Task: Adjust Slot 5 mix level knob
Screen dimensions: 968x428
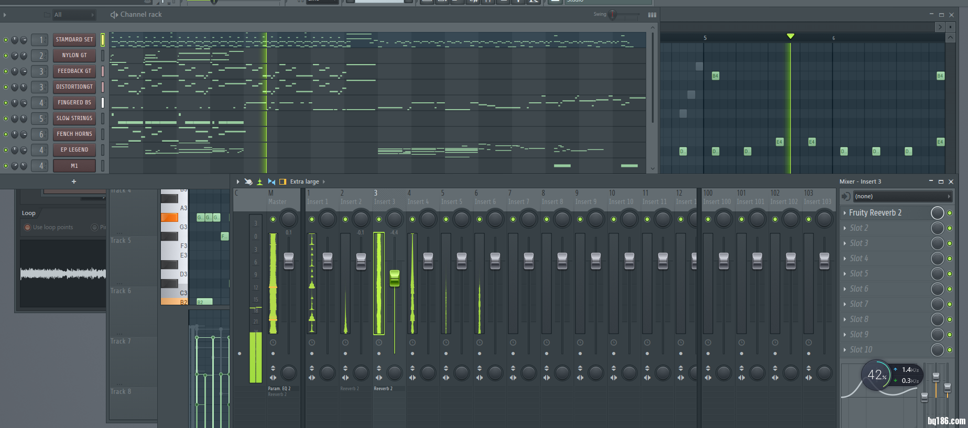Action: (937, 274)
